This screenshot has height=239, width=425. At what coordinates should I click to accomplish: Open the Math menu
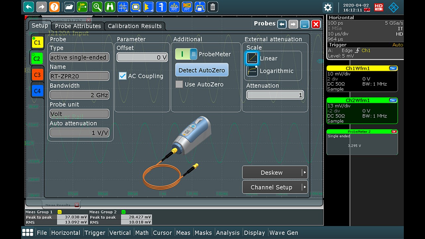click(142, 233)
